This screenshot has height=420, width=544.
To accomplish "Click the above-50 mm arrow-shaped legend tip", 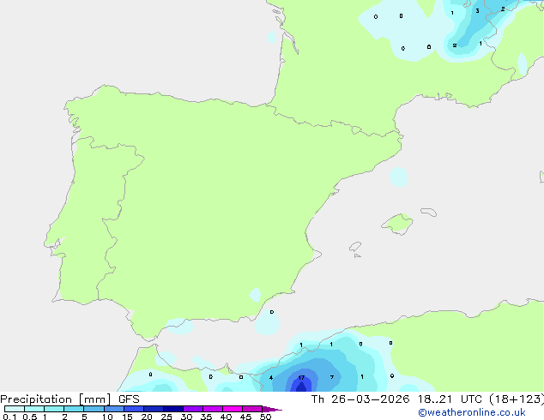I will (x=272, y=409).
